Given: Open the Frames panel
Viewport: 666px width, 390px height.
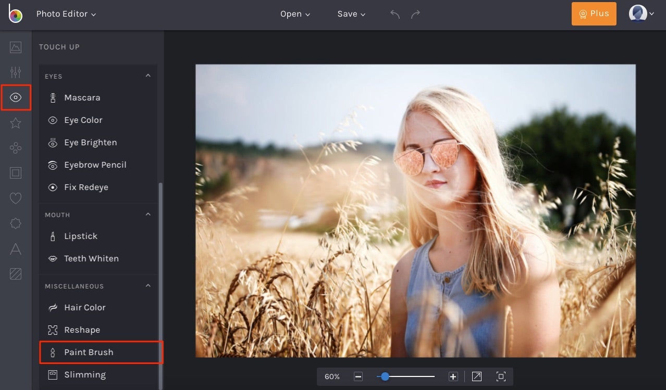Looking at the screenshot, I should (x=16, y=173).
